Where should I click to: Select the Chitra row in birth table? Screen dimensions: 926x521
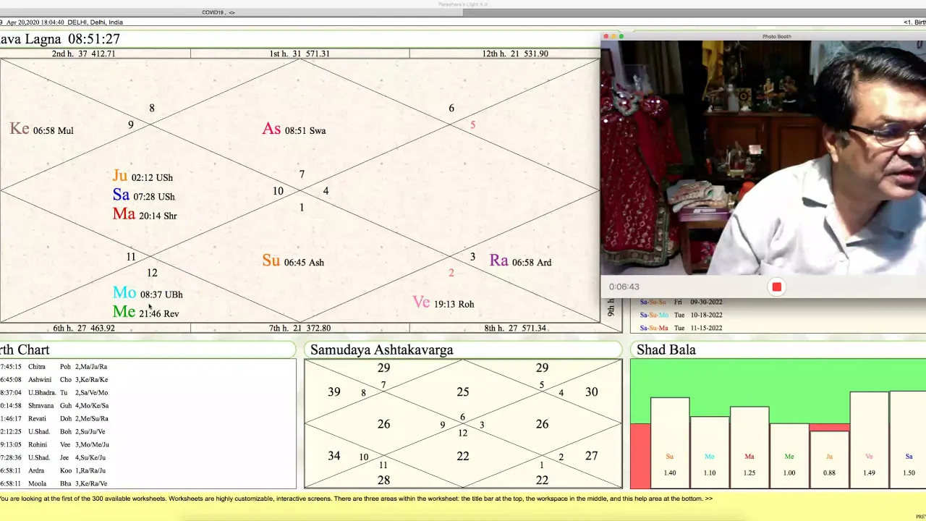click(54, 367)
